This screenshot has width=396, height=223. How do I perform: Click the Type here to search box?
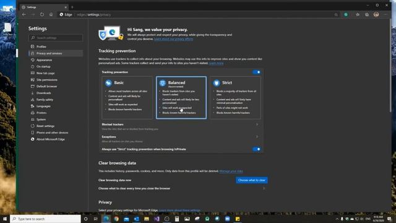point(45,219)
